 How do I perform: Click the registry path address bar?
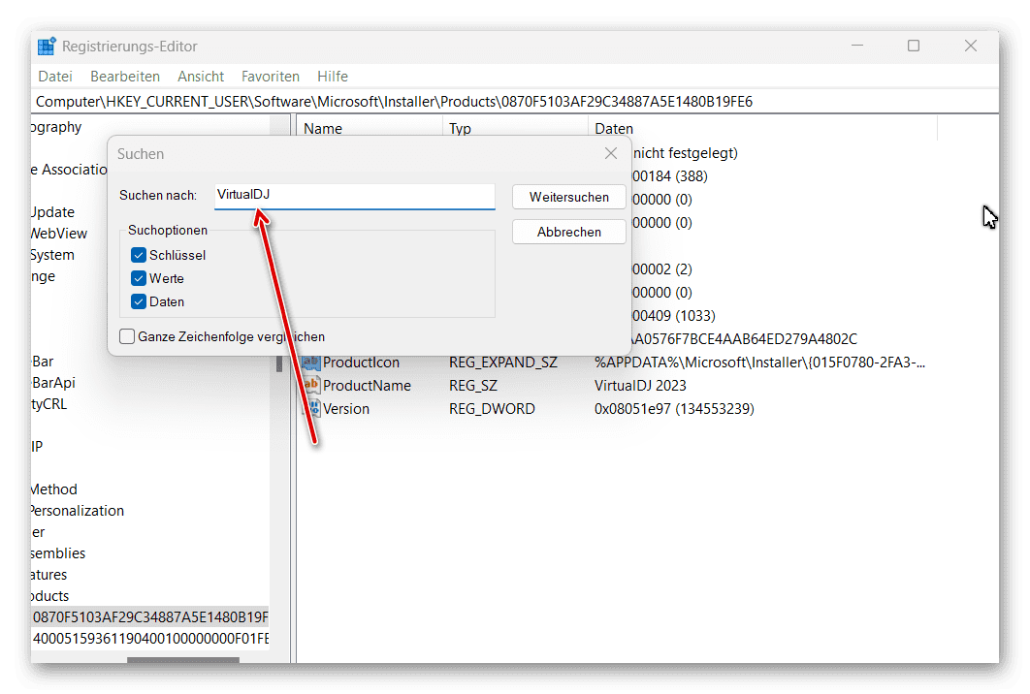515,102
